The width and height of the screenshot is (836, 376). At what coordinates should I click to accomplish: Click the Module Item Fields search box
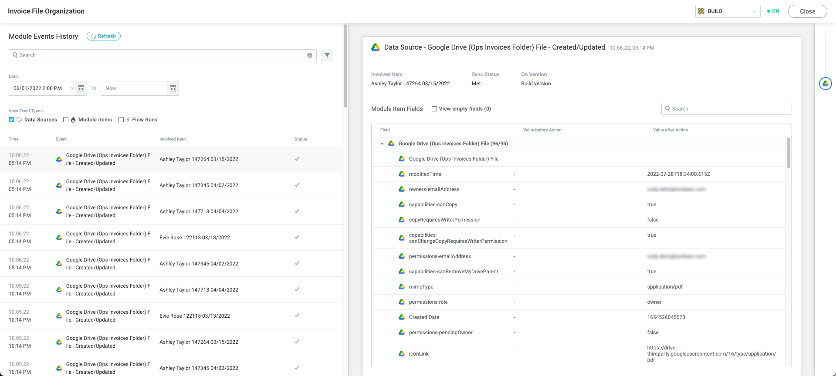coord(726,109)
